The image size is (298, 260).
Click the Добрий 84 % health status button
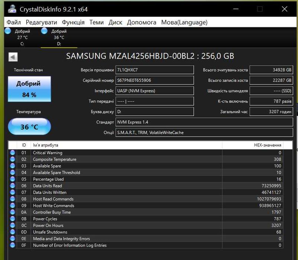point(29,89)
